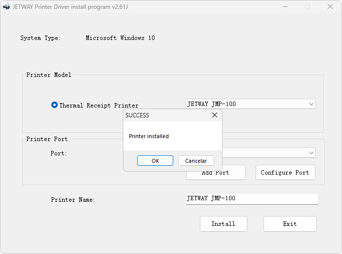
Task: Close the JETWAY Printer Driver install window
Action: click(x=330, y=7)
